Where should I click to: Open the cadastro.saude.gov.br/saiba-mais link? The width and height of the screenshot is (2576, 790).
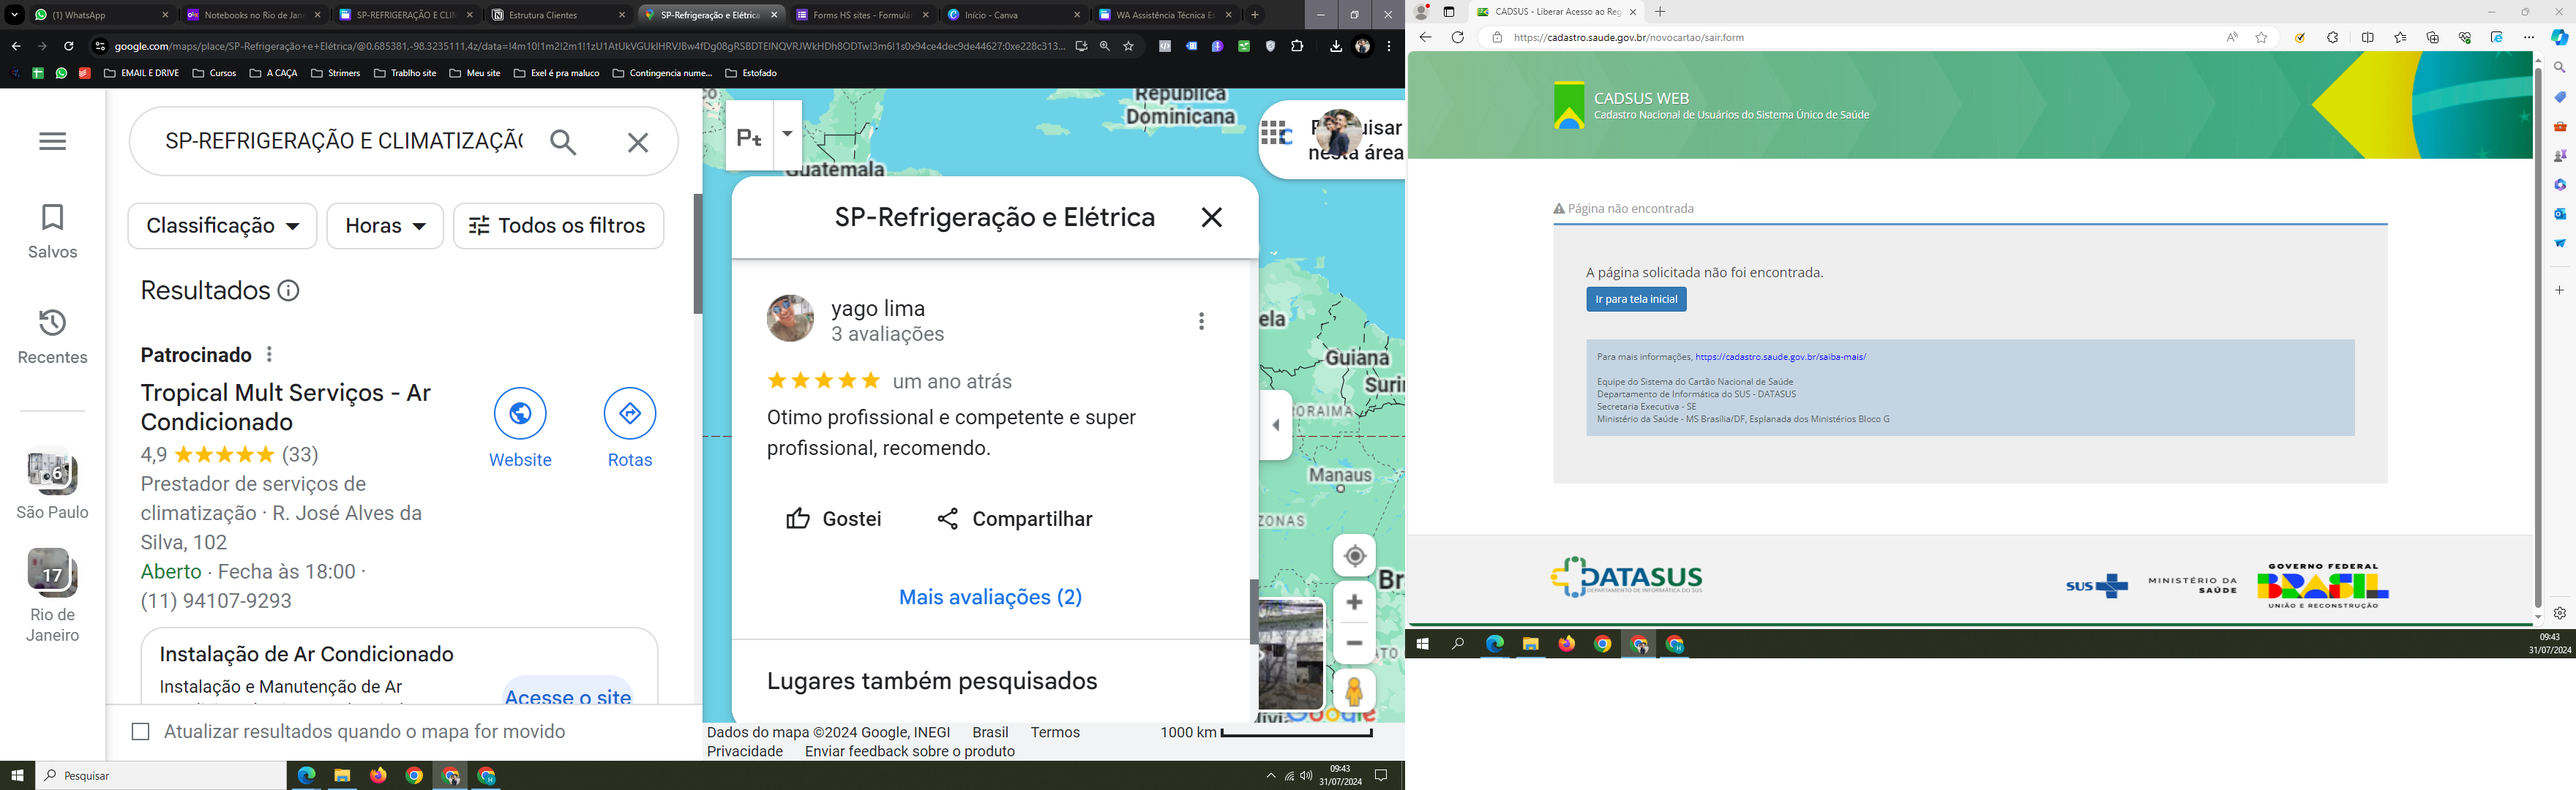pos(1780,357)
